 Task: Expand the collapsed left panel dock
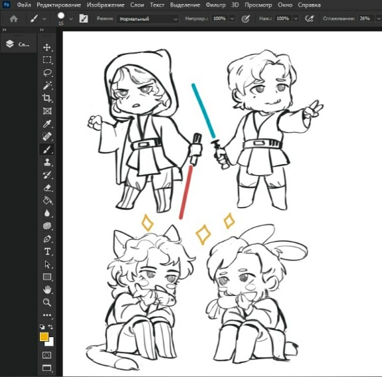(5, 30)
